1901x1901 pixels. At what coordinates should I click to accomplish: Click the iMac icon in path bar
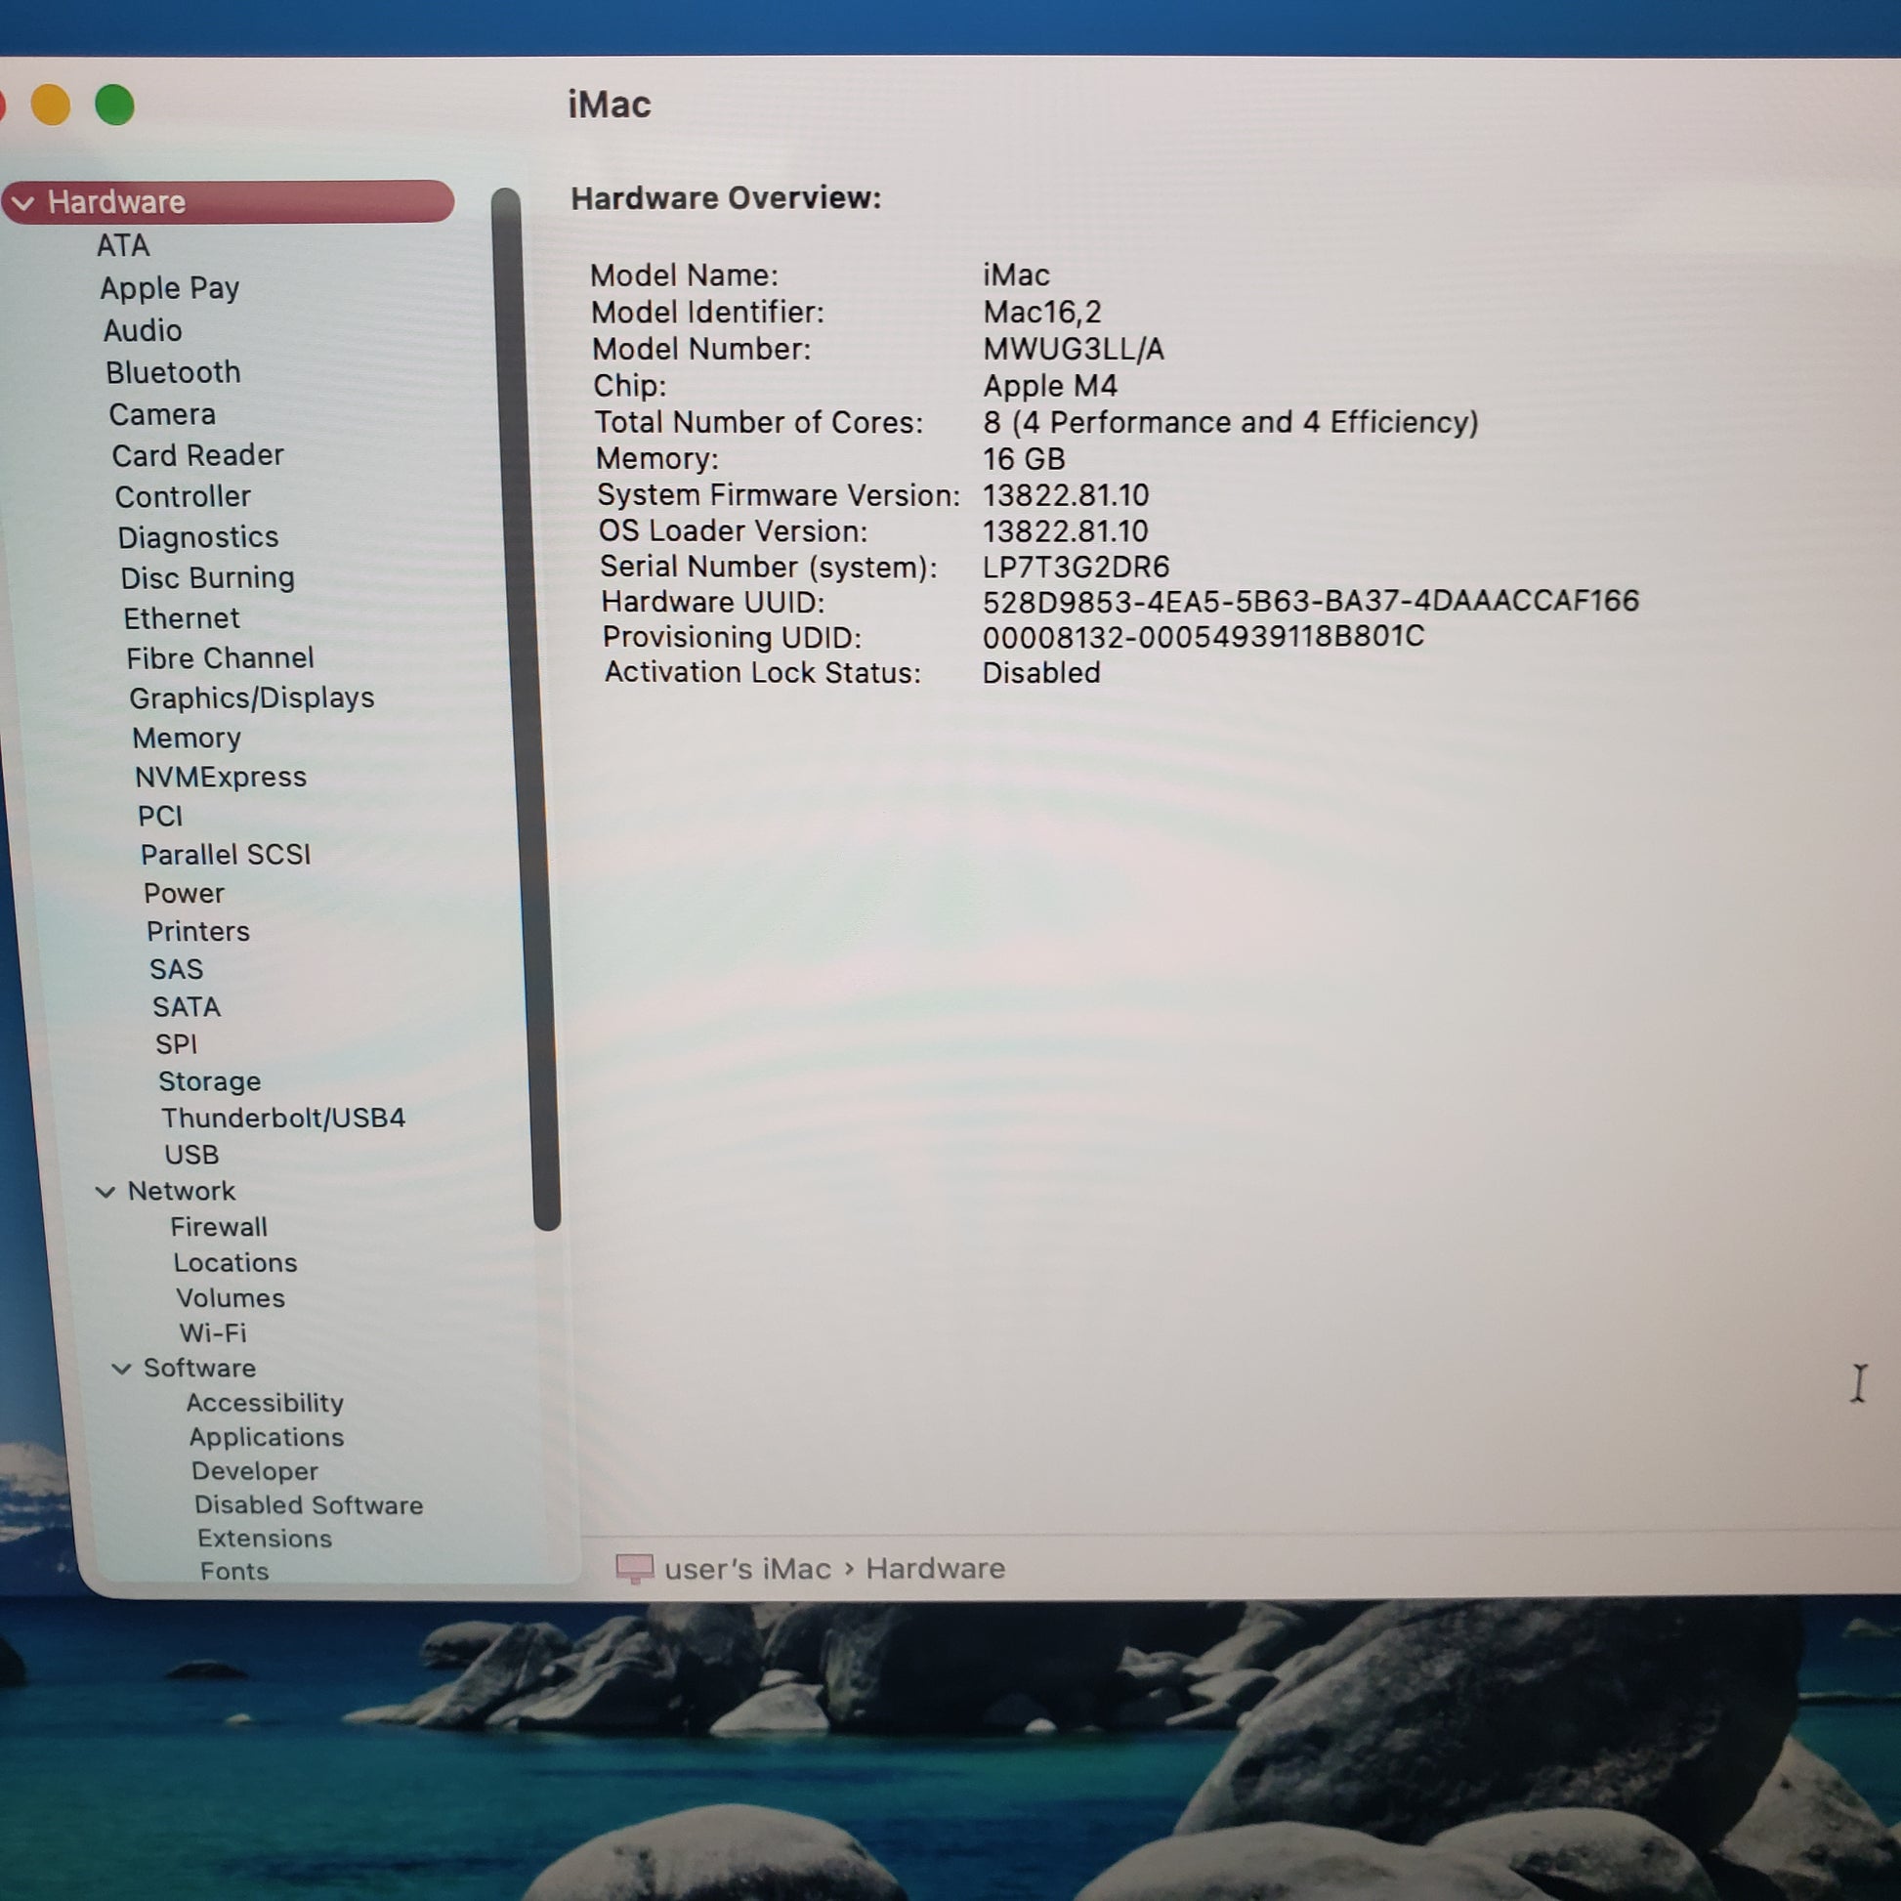[x=634, y=1568]
